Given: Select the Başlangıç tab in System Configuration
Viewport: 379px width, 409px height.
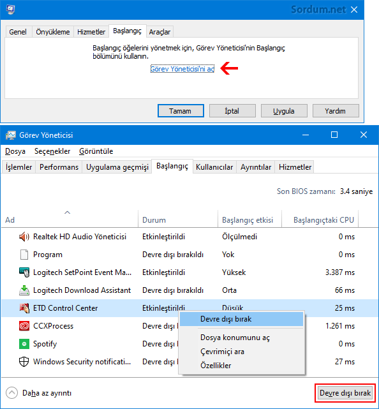Looking at the screenshot, I should pos(127,31).
